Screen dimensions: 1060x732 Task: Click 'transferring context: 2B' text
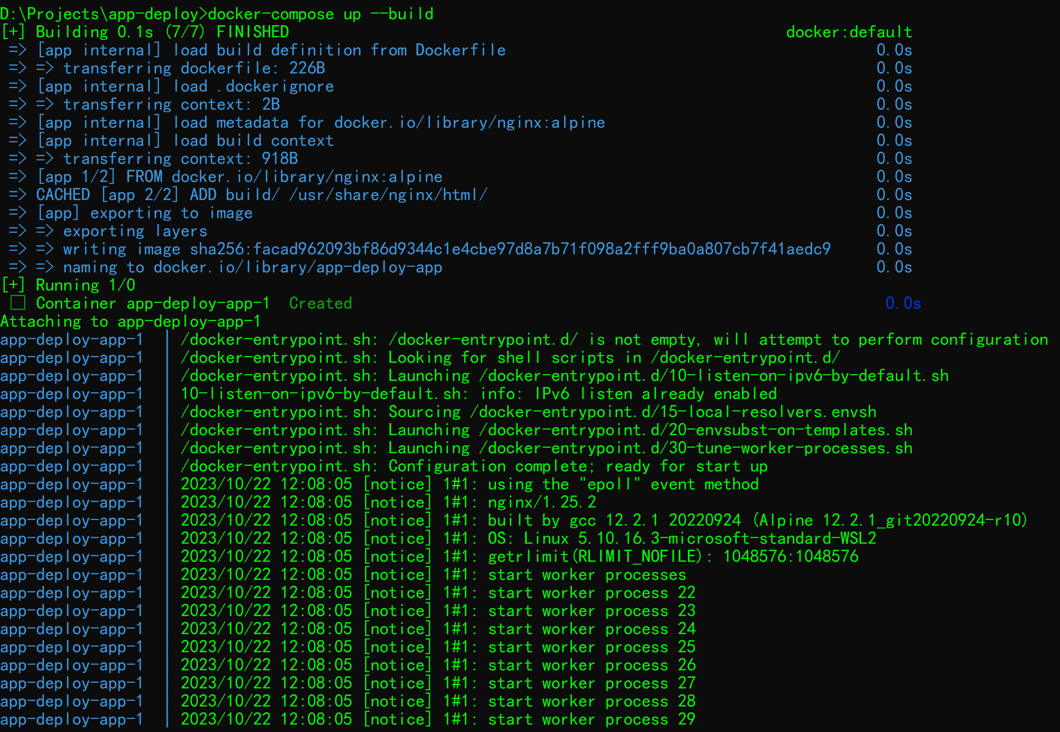tap(172, 104)
